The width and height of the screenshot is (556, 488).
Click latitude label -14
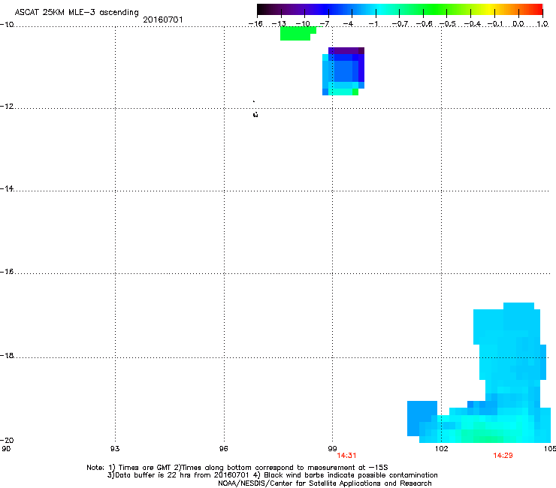click(x=7, y=189)
